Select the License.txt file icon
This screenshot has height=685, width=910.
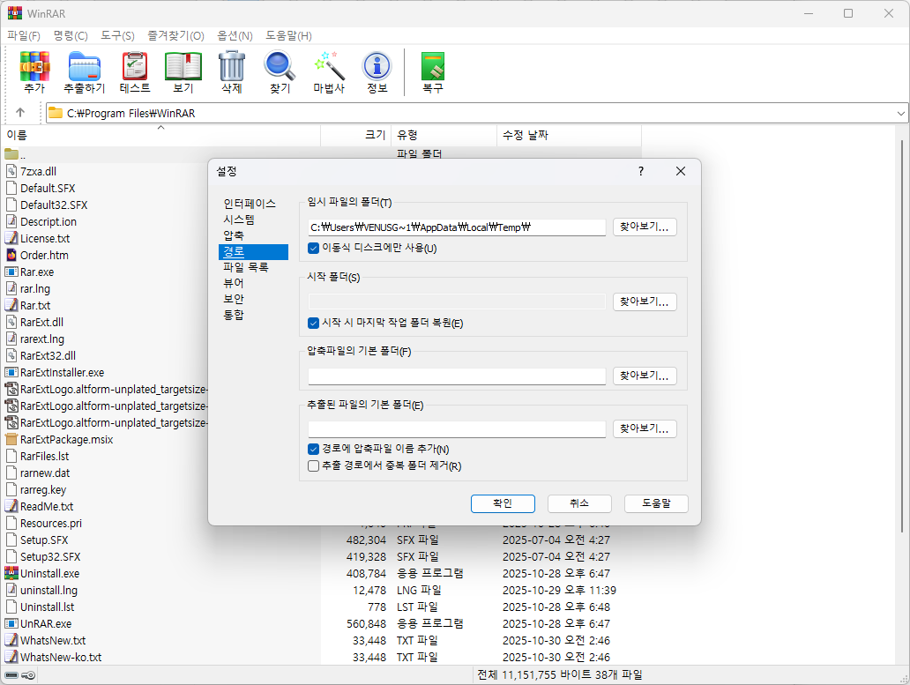tap(11, 238)
